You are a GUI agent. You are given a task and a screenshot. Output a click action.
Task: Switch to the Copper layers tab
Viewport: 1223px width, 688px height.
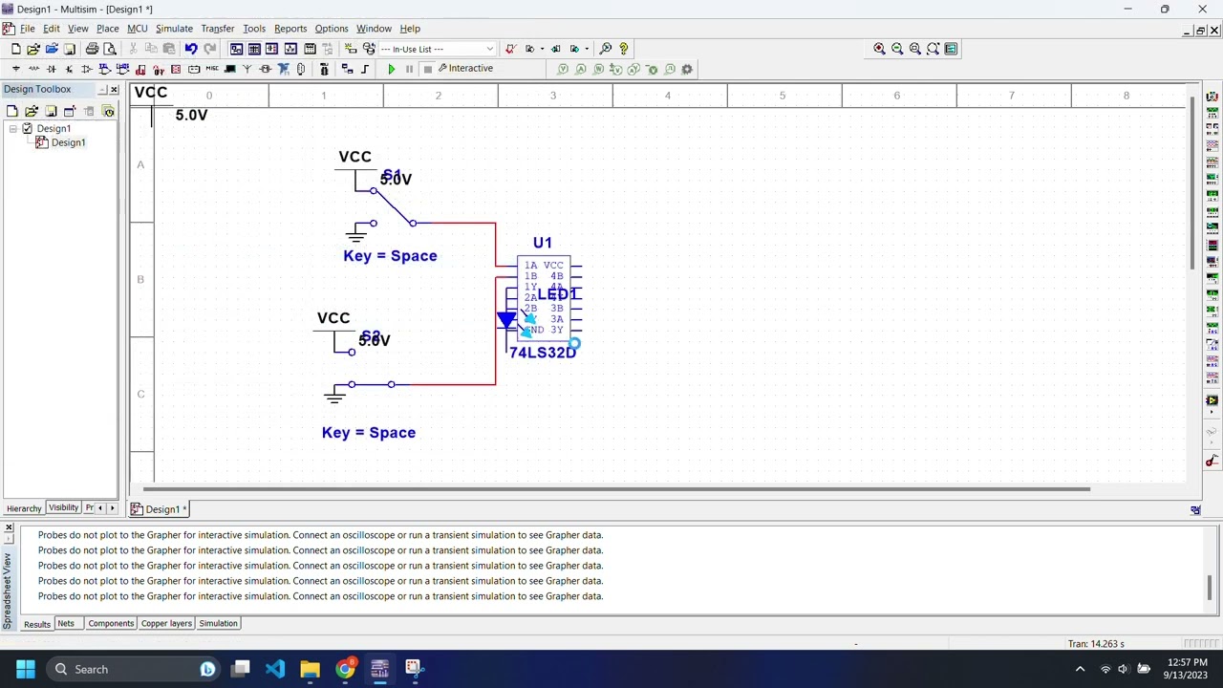click(166, 623)
